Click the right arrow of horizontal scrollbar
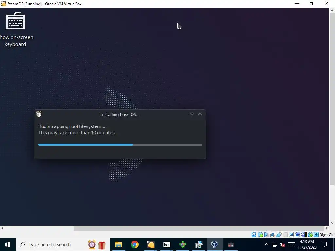 click(327, 228)
